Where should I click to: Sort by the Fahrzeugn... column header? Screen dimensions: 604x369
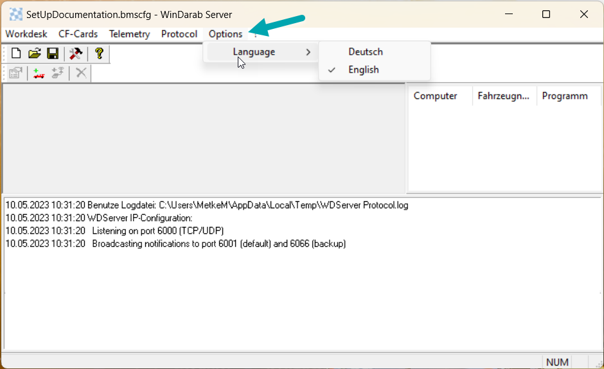[504, 96]
